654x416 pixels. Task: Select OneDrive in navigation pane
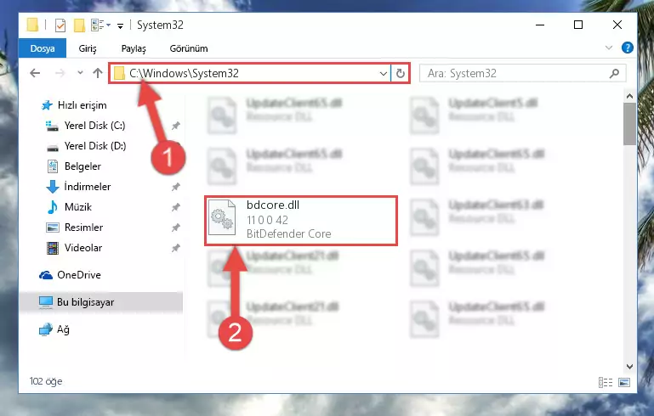pyautogui.click(x=79, y=275)
